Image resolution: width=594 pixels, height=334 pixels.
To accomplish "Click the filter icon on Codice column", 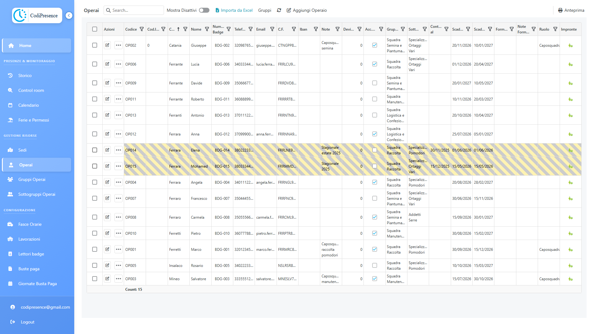I will 142,29.
